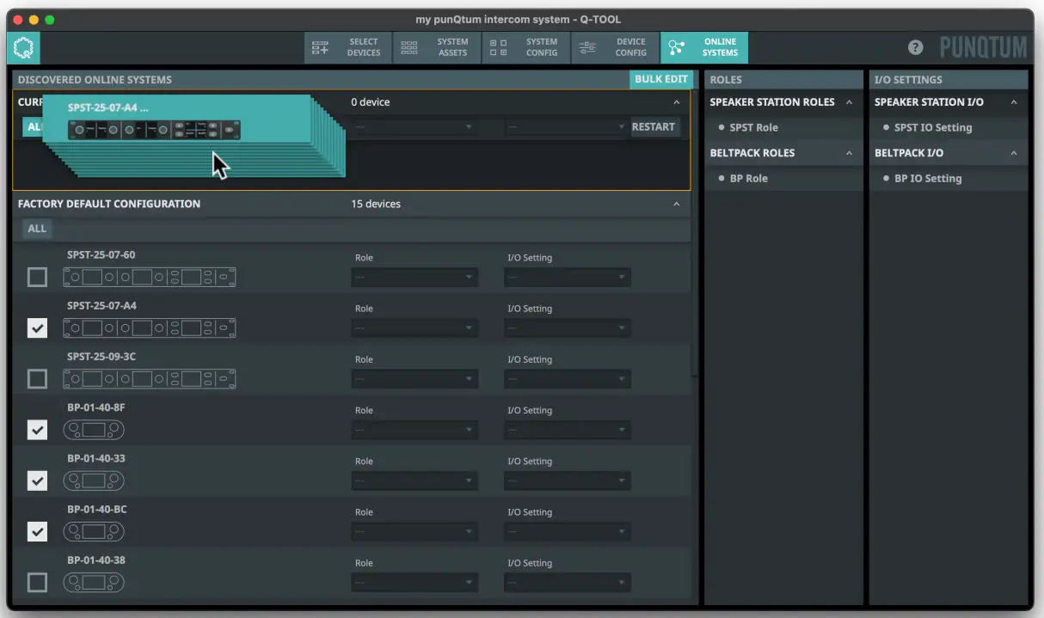Collapse the Speaker Station Roles group
This screenshot has width=1044, height=618.
(x=849, y=102)
